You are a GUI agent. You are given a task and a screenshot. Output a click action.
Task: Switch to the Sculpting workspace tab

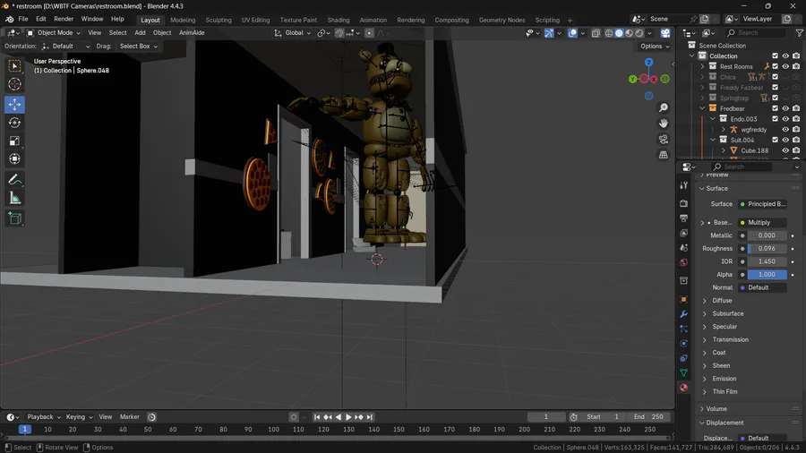click(219, 20)
